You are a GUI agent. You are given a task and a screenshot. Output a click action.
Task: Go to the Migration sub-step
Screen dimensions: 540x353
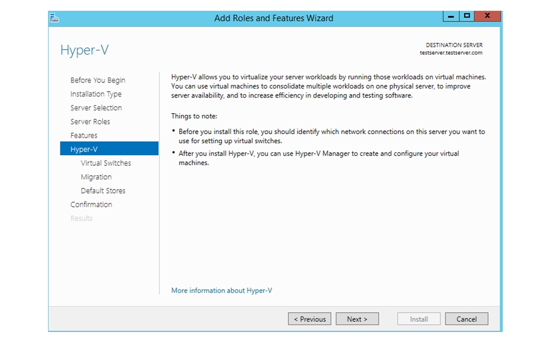tap(96, 177)
